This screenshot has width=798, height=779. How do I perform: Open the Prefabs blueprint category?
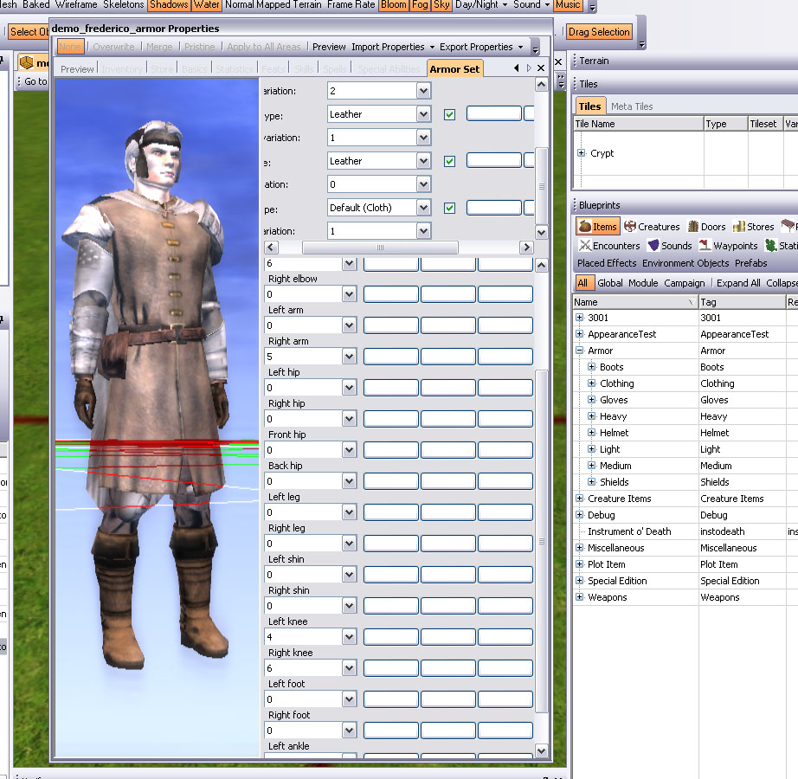[x=750, y=263]
